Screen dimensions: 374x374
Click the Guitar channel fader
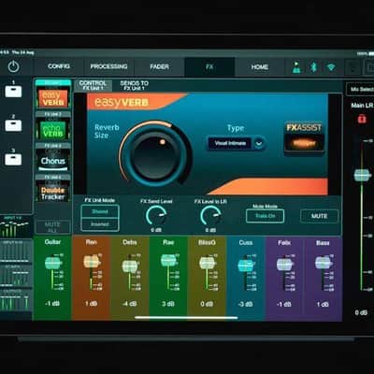coord(52,263)
